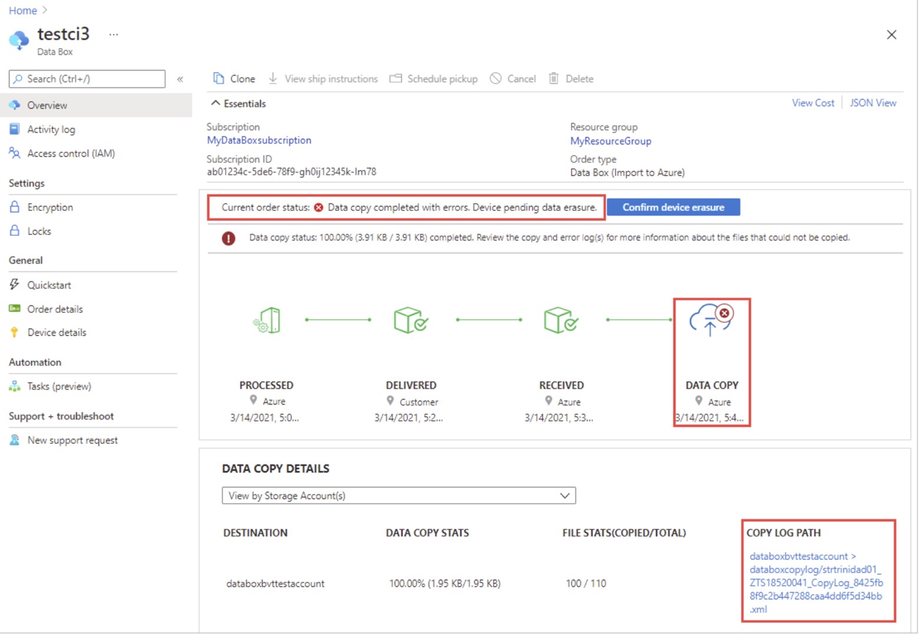The height and width of the screenshot is (634, 919).
Task: Click the Delivered stage box icon
Action: [x=411, y=320]
